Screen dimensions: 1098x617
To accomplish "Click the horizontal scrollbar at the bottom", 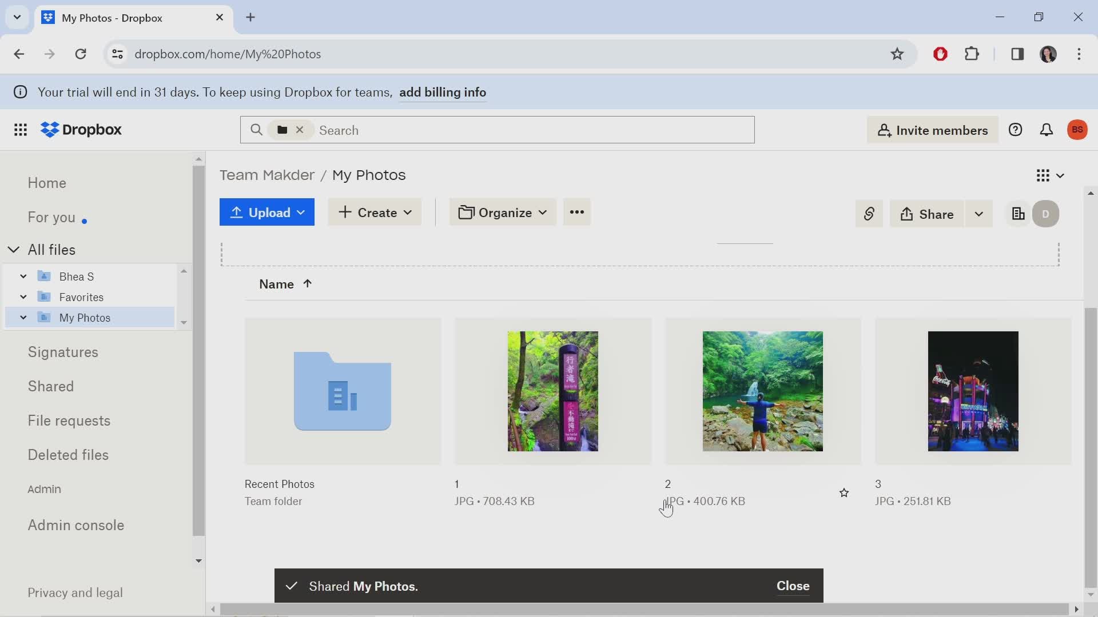I will pyautogui.click(x=644, y=610).
